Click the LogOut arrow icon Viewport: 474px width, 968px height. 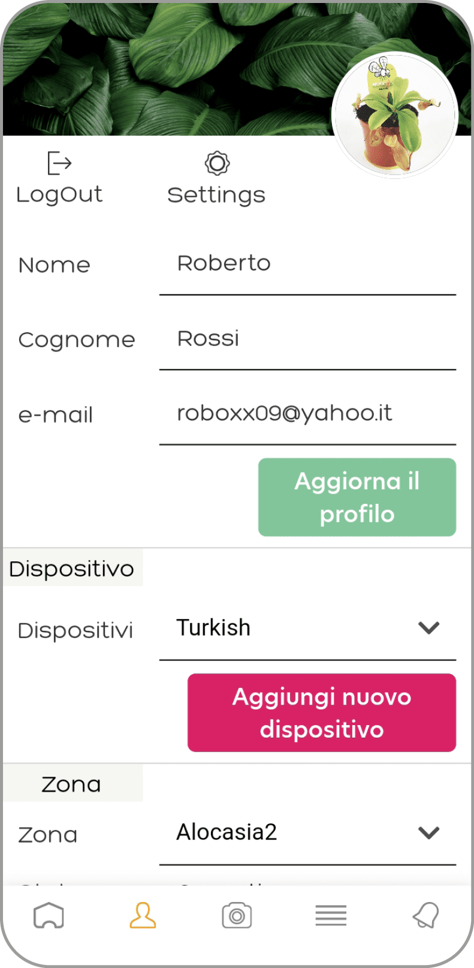59,163
